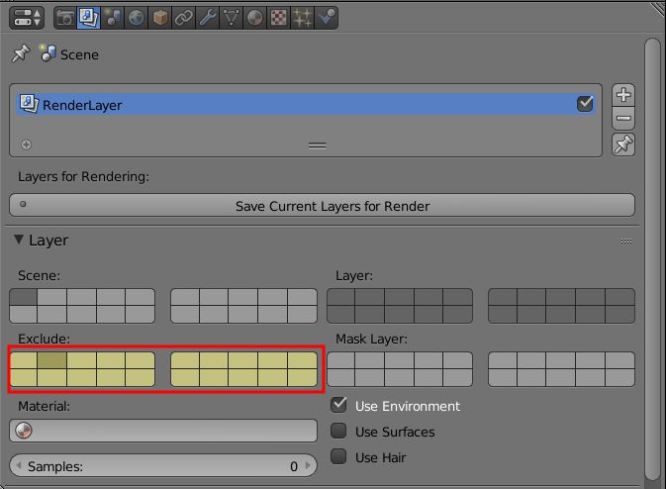Select the Render Layers properties tab
This screenshot has width=666, height=489.
88,18
